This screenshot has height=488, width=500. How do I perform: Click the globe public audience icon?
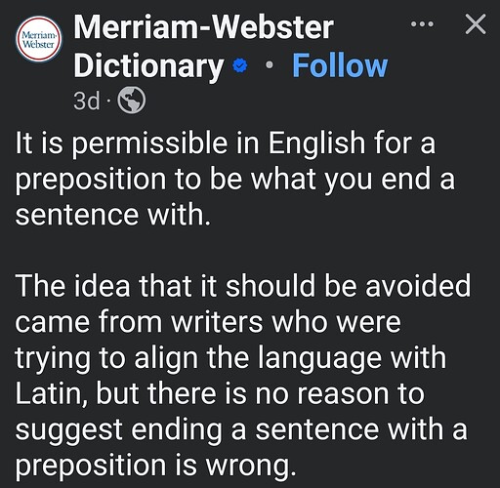(131, 101)
